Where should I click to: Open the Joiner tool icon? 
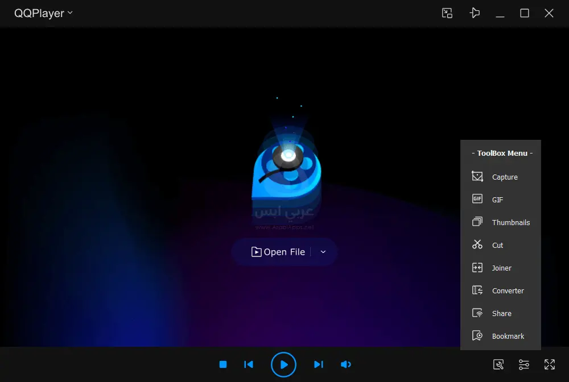[x=477, y=267]
